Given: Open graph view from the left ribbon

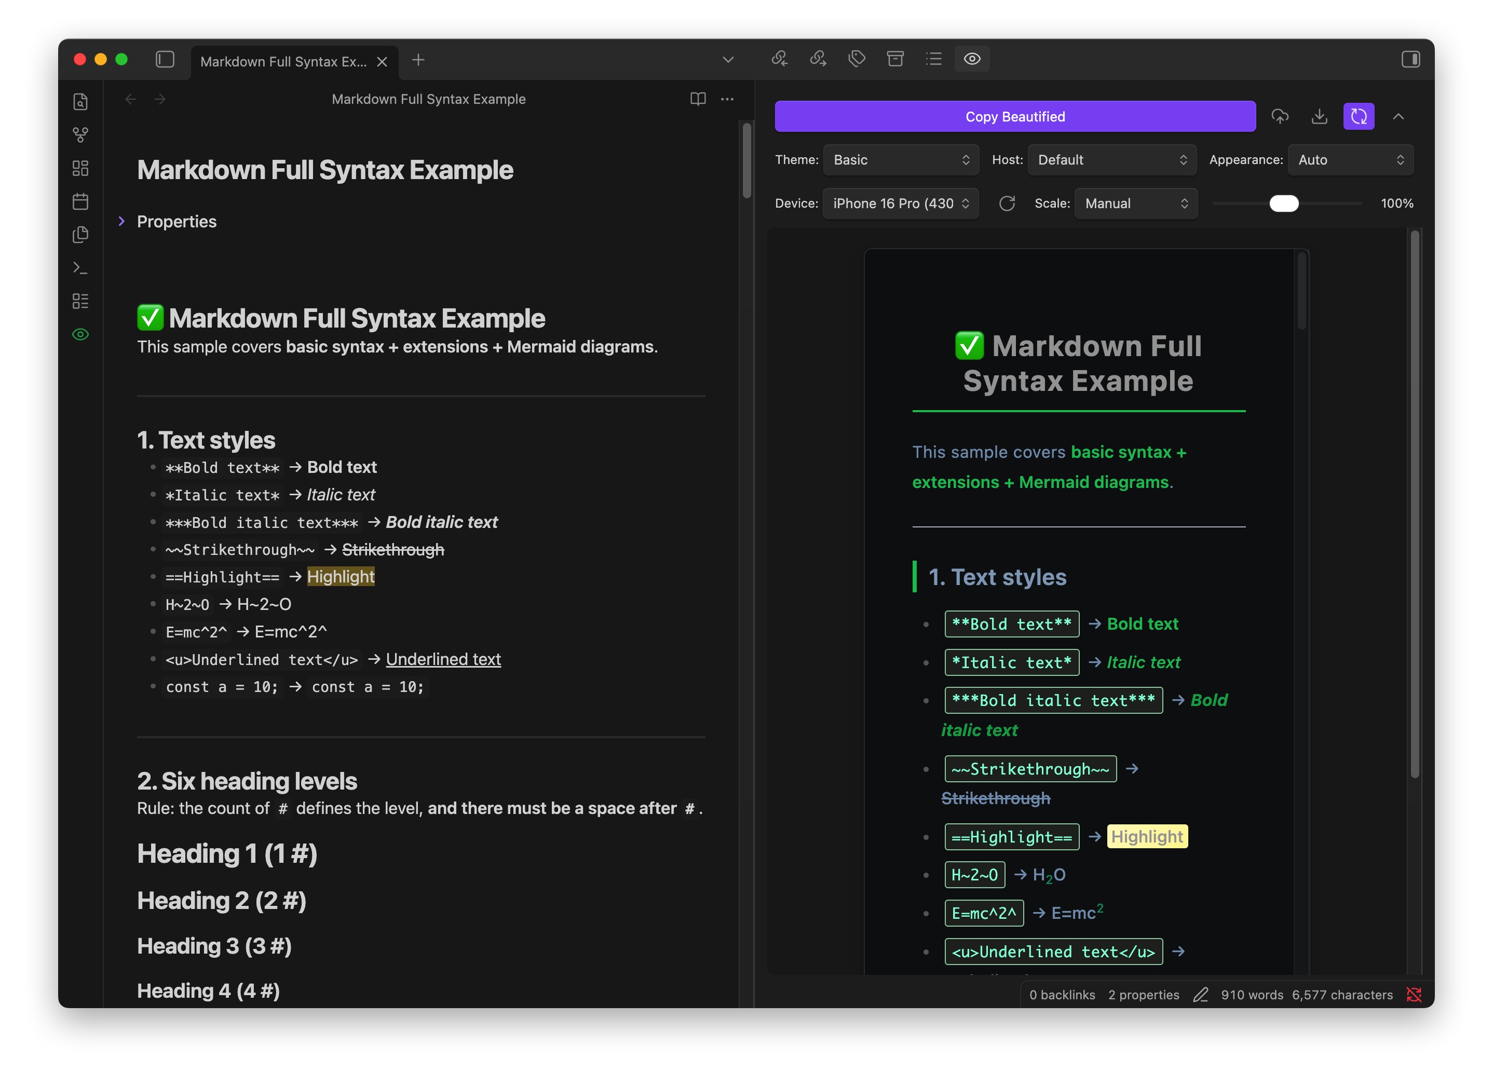Looking at the screenshot, I should [x=80, y=135].
